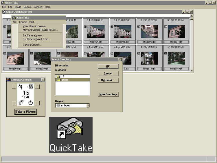Open the Edit menu
Image resolution: width=217 pixels, height=163 pixels.
(10, 7)
